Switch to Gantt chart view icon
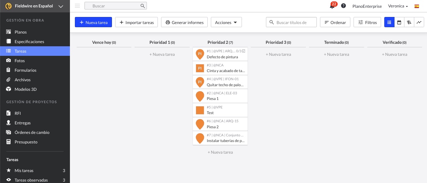This screenshot has height=183, width=427. point(409,22)
